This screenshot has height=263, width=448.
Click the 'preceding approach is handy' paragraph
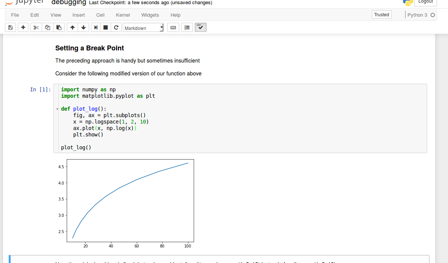pos(127,61)
